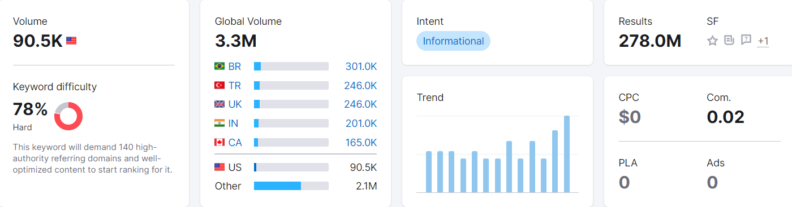Expand the +1 more SERP features
This screenshot has height=207, width=792.
(x=763, y=41)
